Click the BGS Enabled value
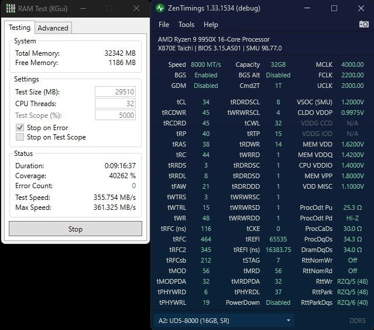Image resolution: width=374 pixels, height=330 pixels. click(x=206, y=75)
